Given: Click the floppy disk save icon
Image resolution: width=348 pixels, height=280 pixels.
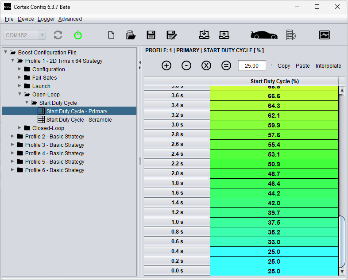Looking at the screenshot, I should 151,35.
